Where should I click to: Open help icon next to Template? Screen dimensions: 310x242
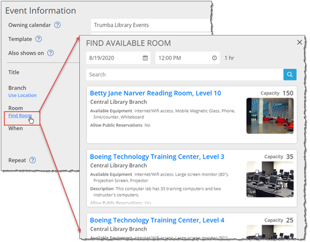[39, 39]
